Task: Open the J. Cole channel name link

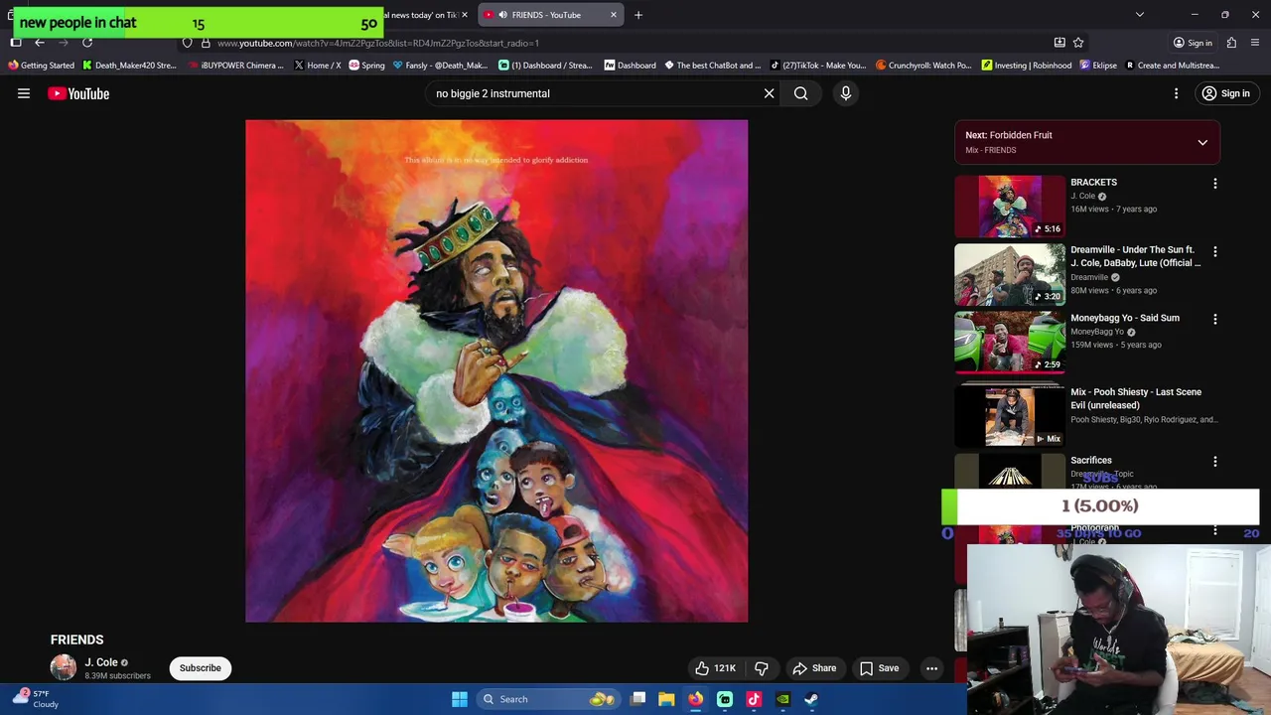Action: pos(101,662)
